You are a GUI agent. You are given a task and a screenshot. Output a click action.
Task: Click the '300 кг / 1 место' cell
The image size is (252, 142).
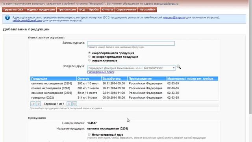point(88,88)
